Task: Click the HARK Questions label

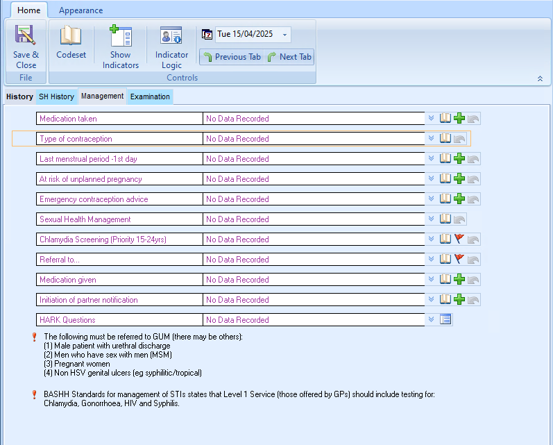Action: click(67, 320)
